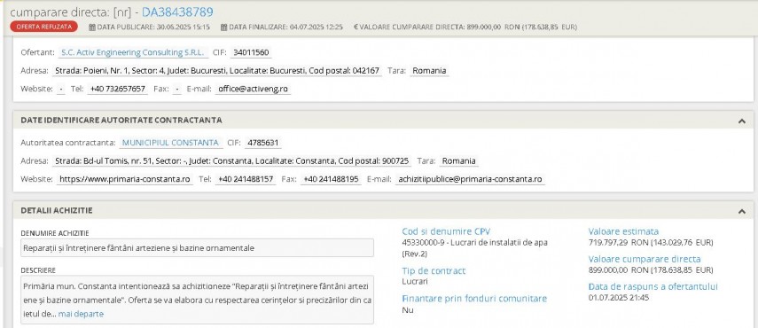Click the OFERTA REFUZATA status badge
This screenshot has height=328, width=758.
pos(44,27)
